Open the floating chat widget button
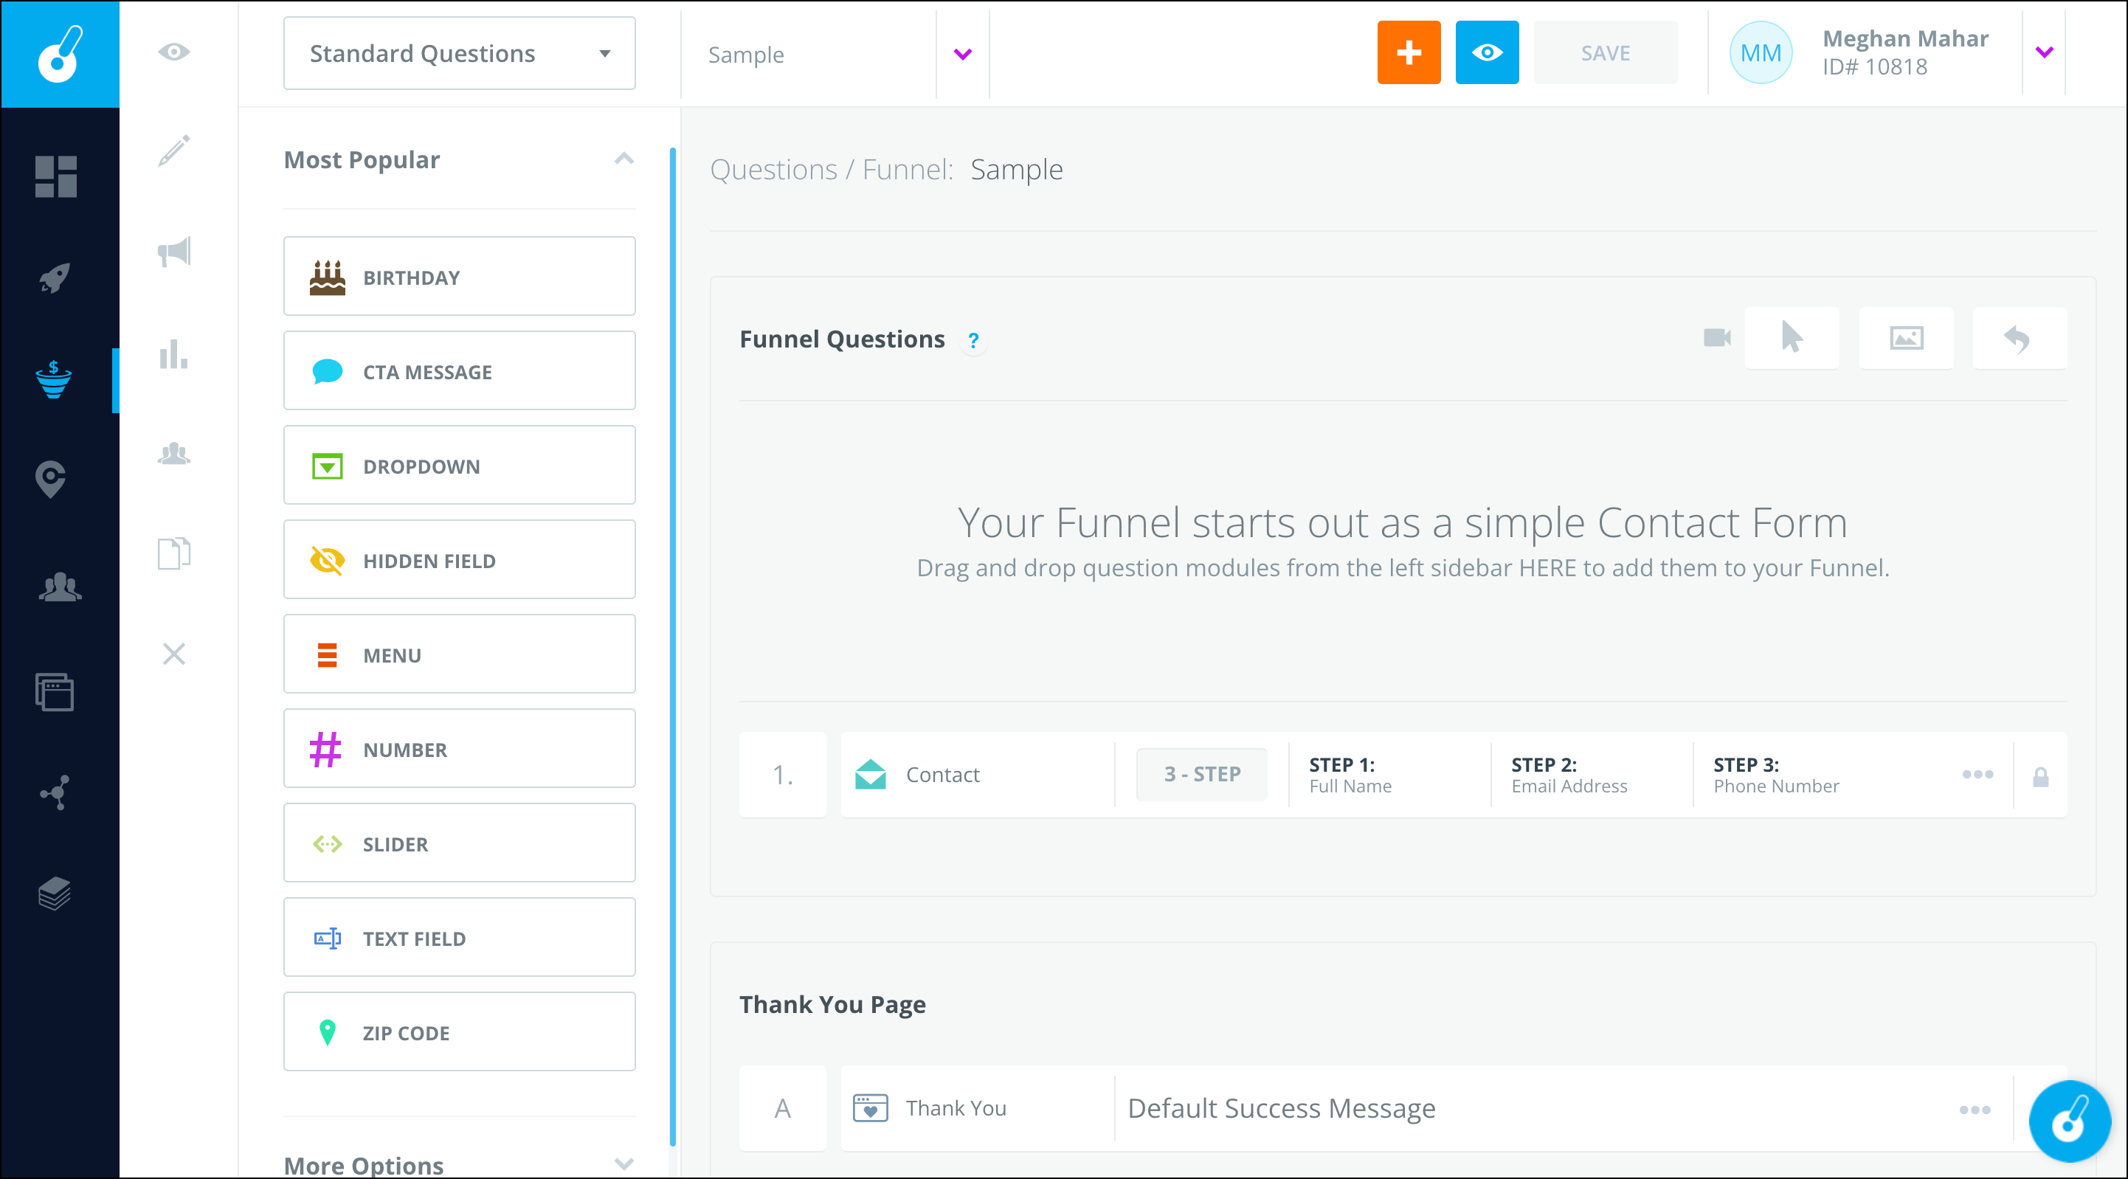 2070,1121
